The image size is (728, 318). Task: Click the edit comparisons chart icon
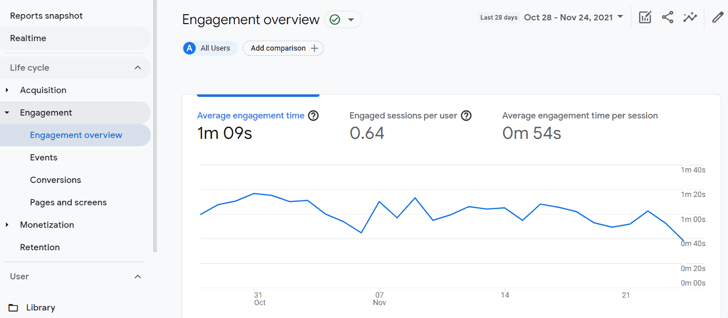pyautogui.click(x=645, y=18)
